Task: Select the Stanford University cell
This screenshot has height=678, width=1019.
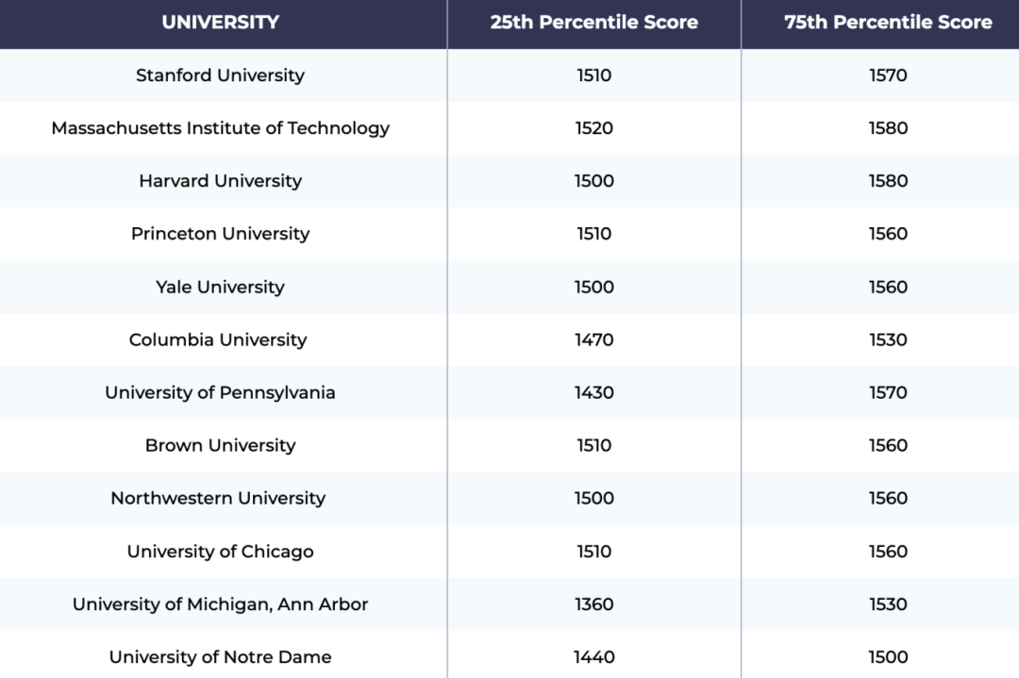Action: [220, 75]
